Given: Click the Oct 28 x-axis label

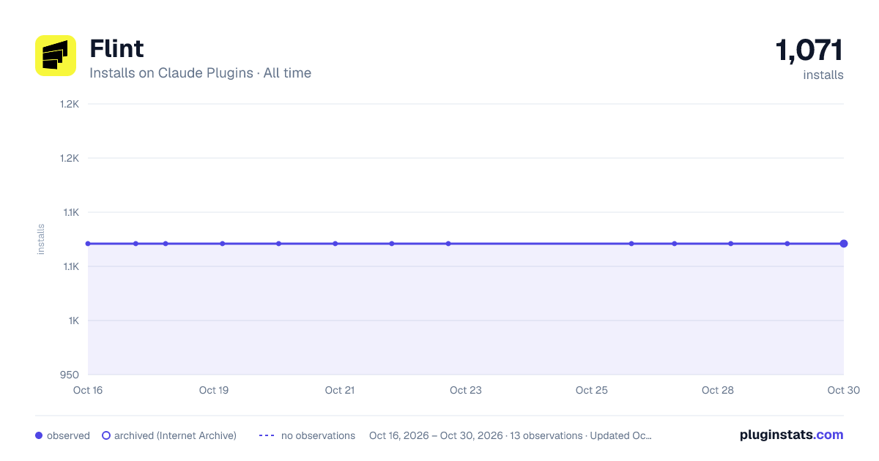Looking at the screenshot, I should (x=718, y=390).
